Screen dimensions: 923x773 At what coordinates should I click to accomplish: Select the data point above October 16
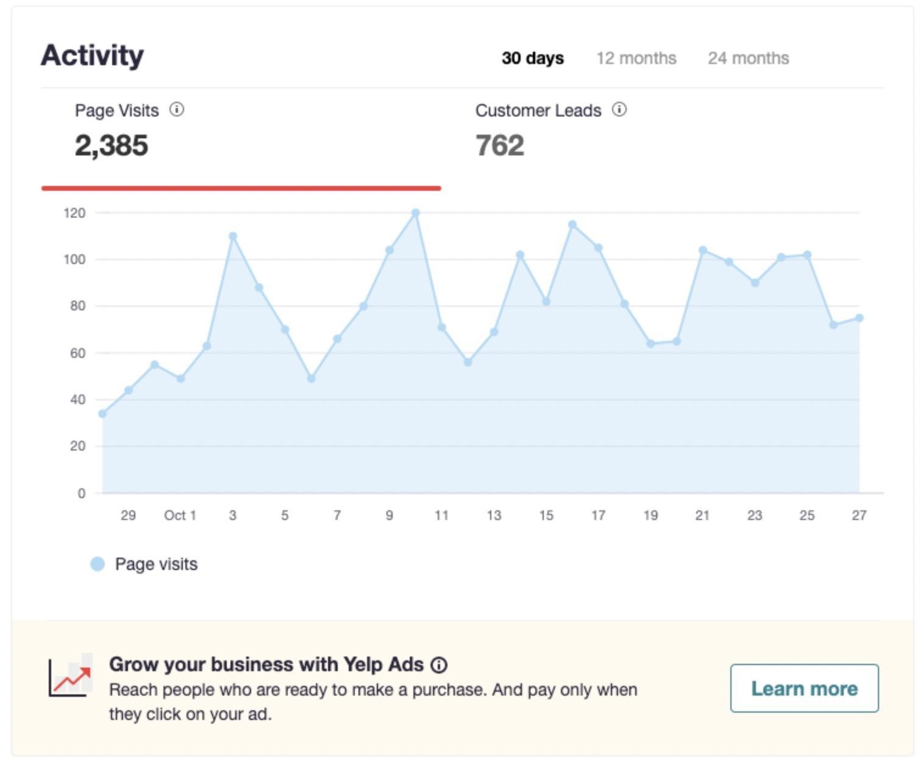click(x=572, y=224)
